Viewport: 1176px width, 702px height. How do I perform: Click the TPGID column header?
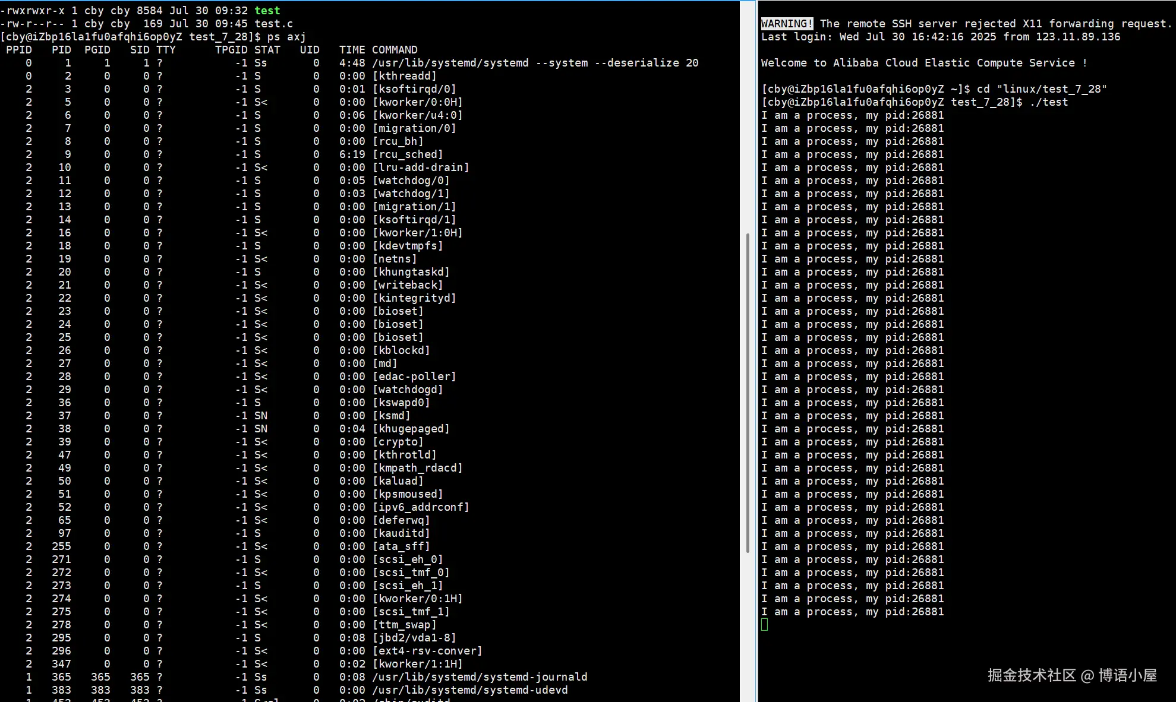[231, 50]
